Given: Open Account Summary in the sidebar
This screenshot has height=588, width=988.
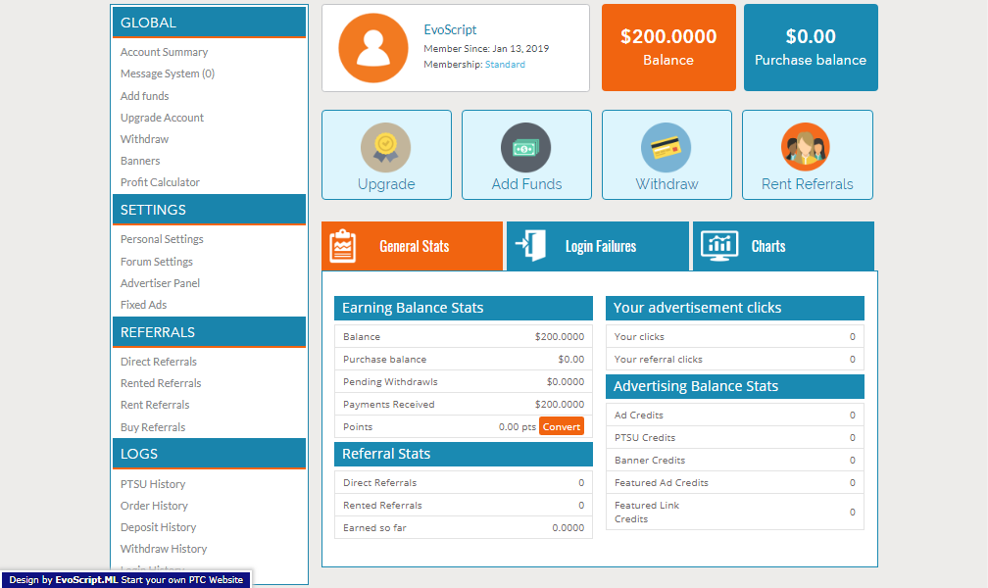Looking at the screenshot, I should 164,51.
